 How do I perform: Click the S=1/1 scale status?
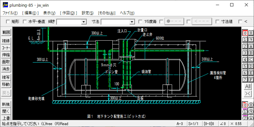pos(194,124)
